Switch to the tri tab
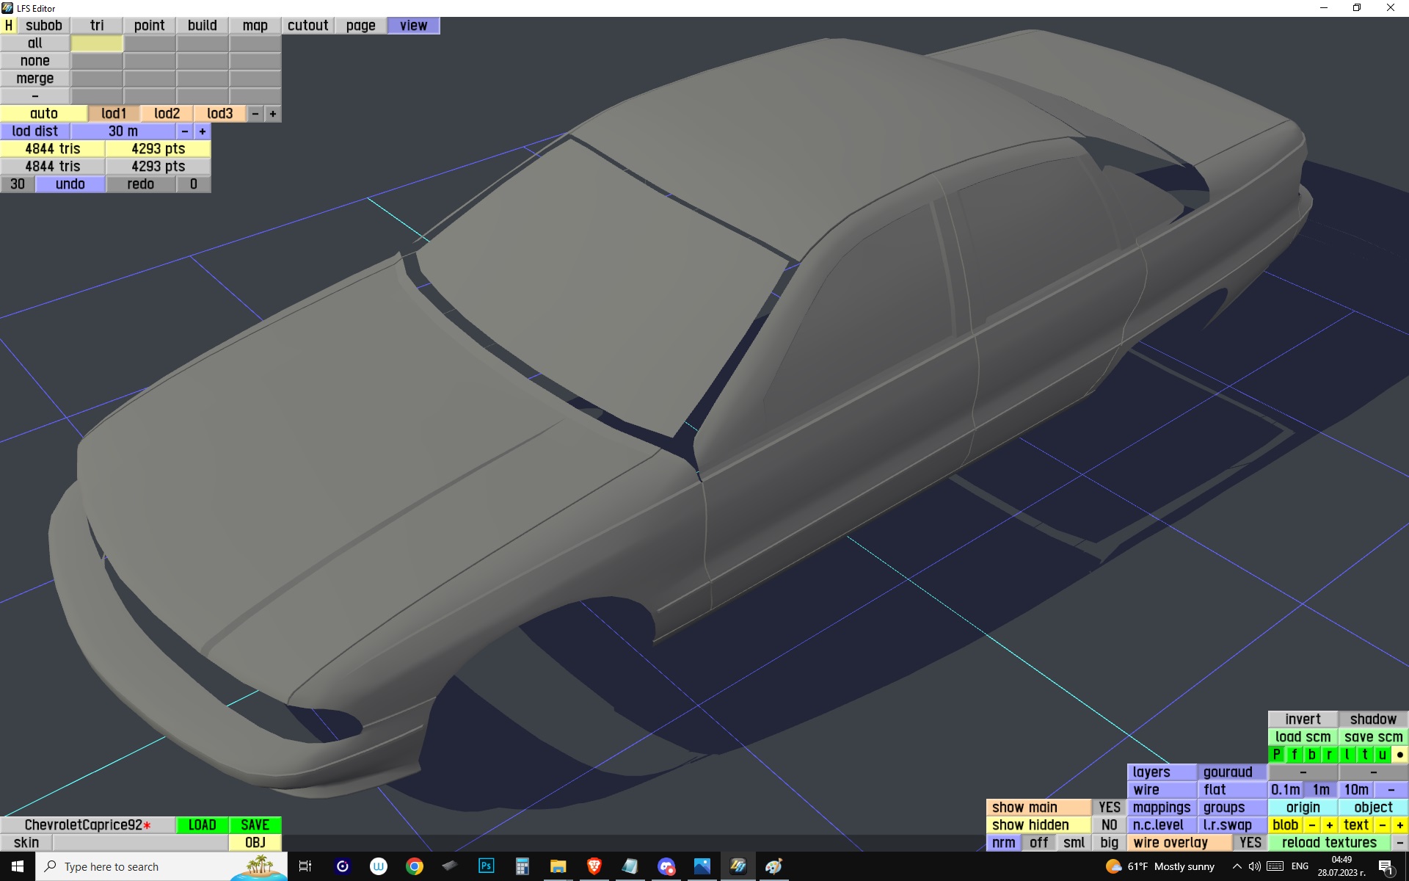 click(x=97, y=26)
